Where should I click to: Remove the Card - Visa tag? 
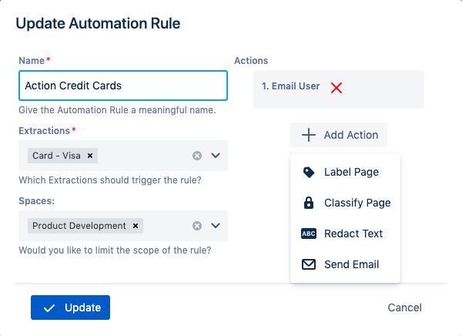[90, 156]
